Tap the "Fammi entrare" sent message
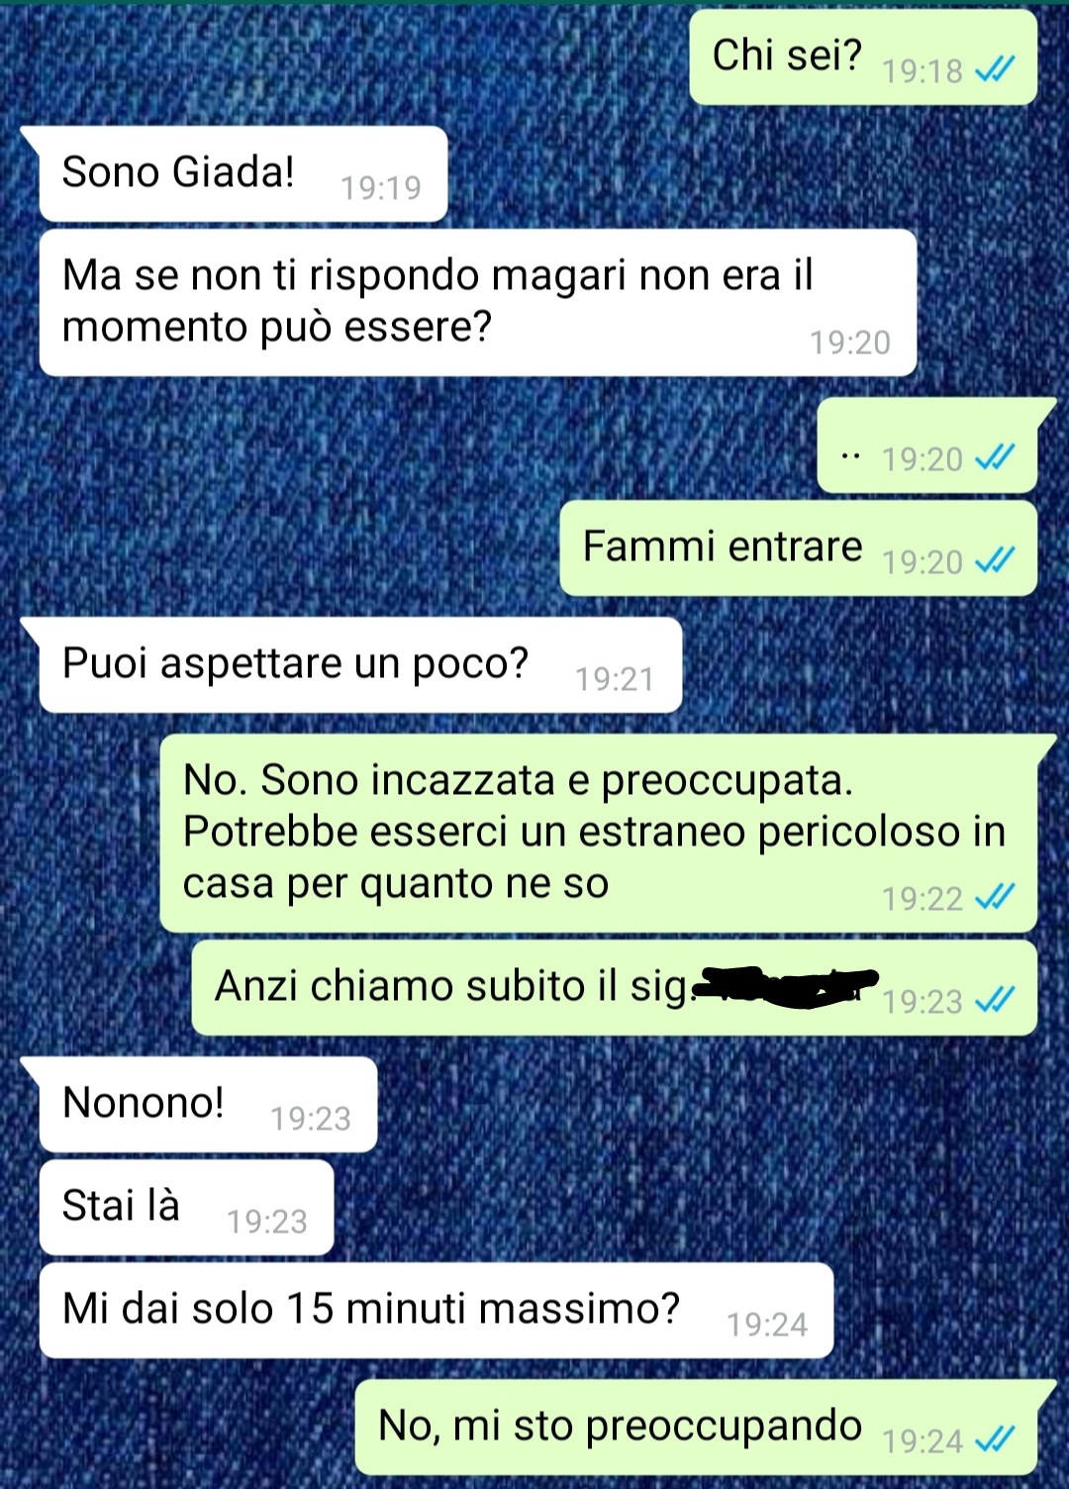Screen dimensions: 1069x1489 tap(799, 548)
